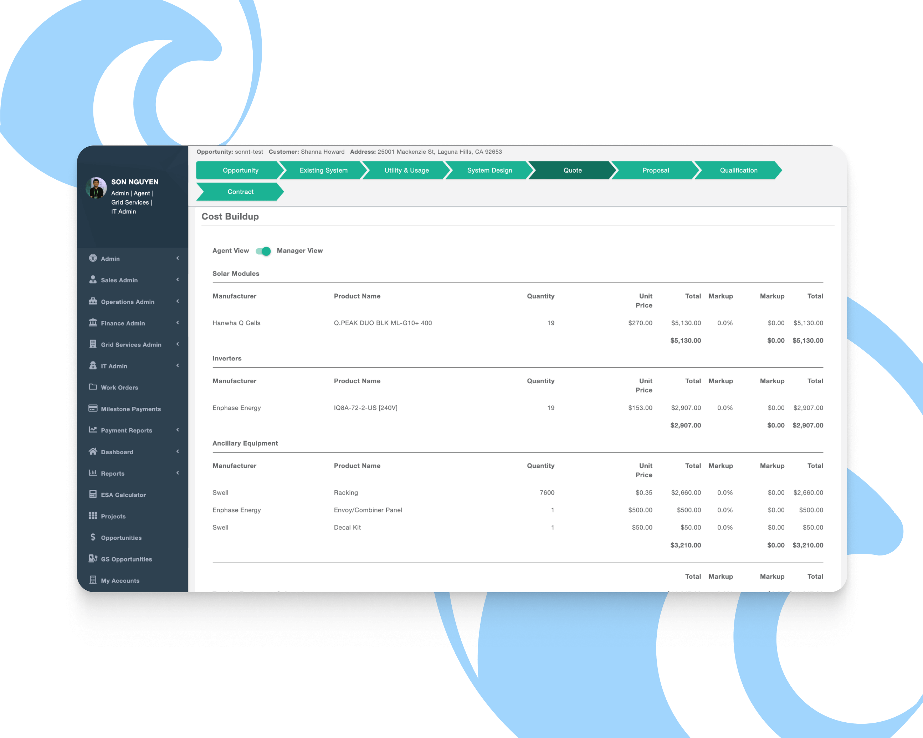Click the Cost Buildup heading
Viewport: 923px width, 738px height.
tap(230, 217)
